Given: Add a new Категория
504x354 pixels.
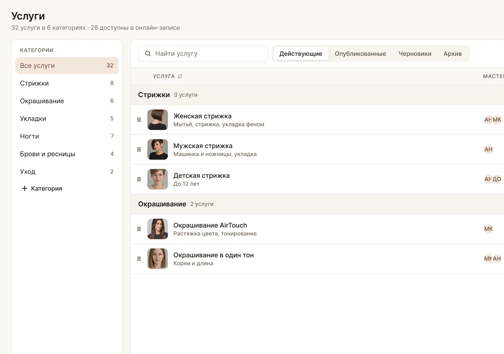Looking at the screenshot, I should point(42,188).
